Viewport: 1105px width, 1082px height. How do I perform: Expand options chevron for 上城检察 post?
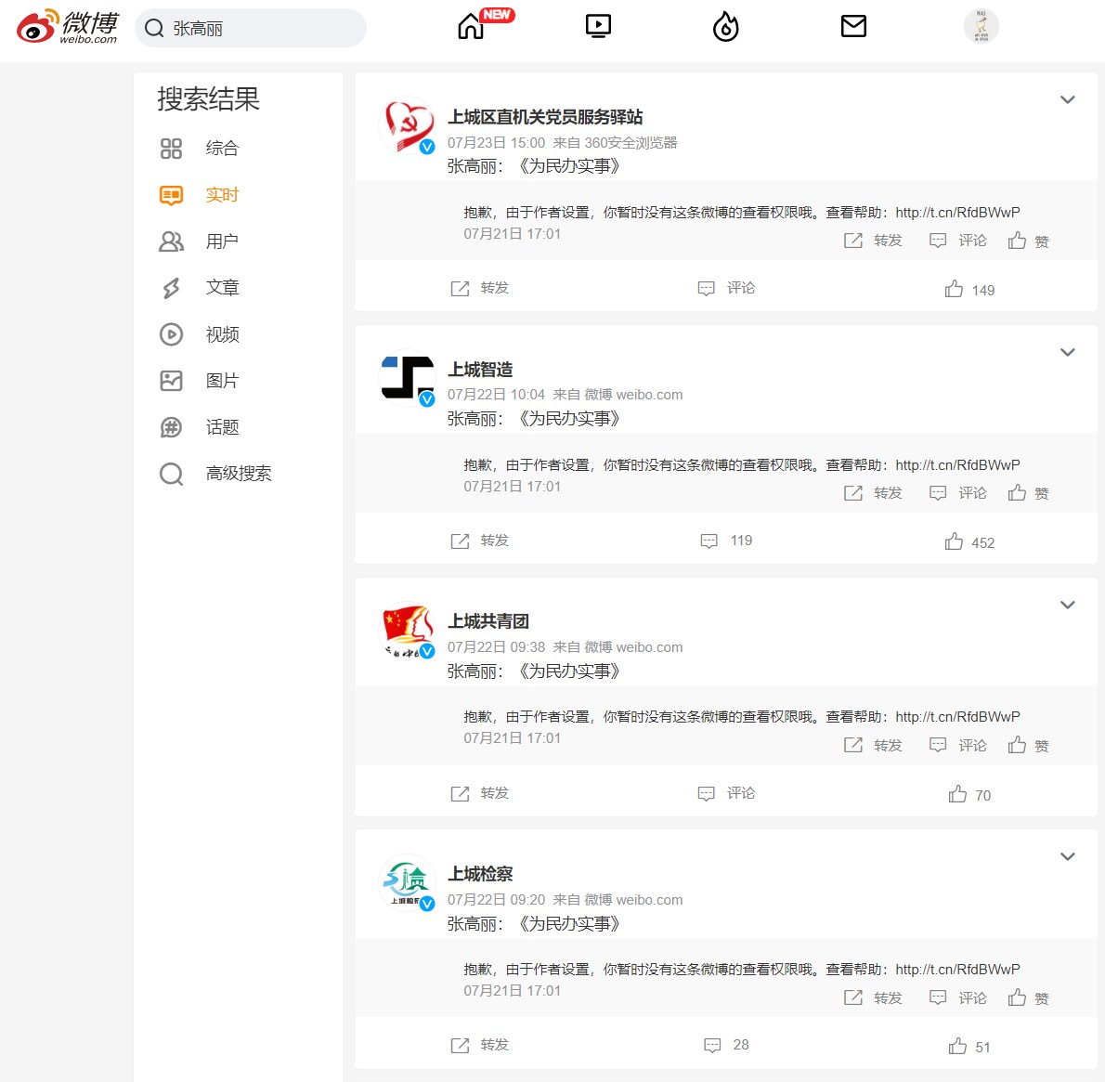point(1067,856)
